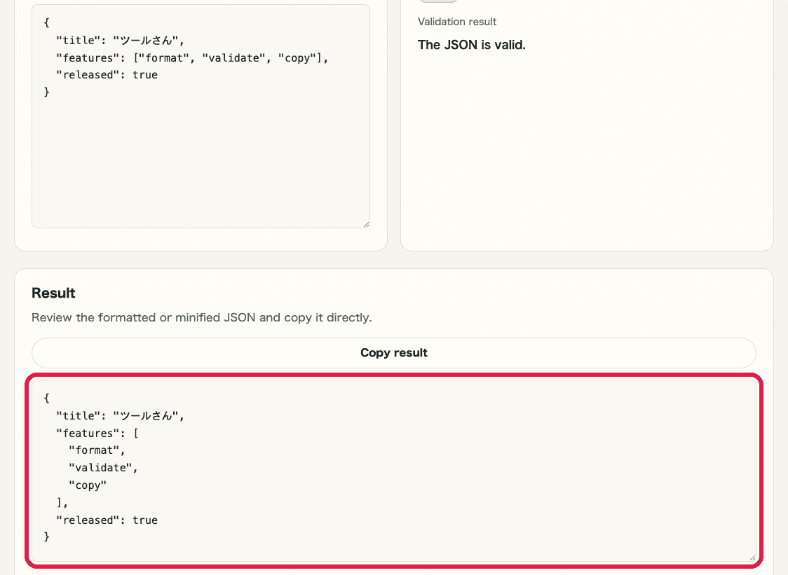Click the red-highlighted result output border
Screen dimensions: 788x575
(393, 375)
